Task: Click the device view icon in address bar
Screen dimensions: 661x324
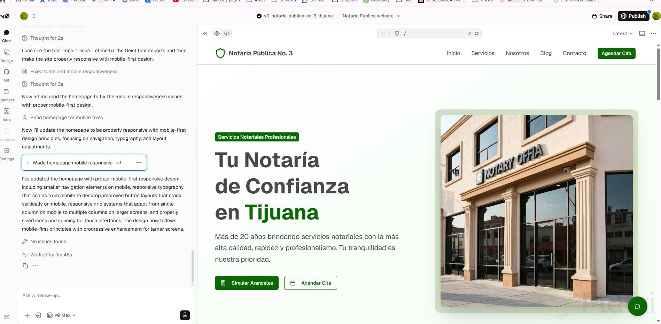Action: (397, 33)
